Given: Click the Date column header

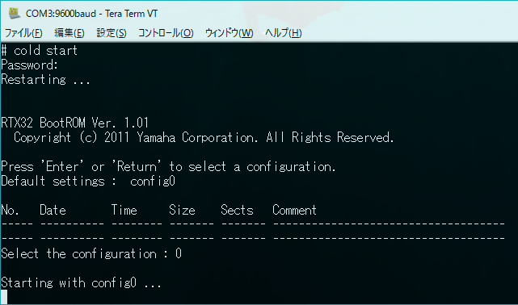Looking at the screenshot, I should point(53,210).
